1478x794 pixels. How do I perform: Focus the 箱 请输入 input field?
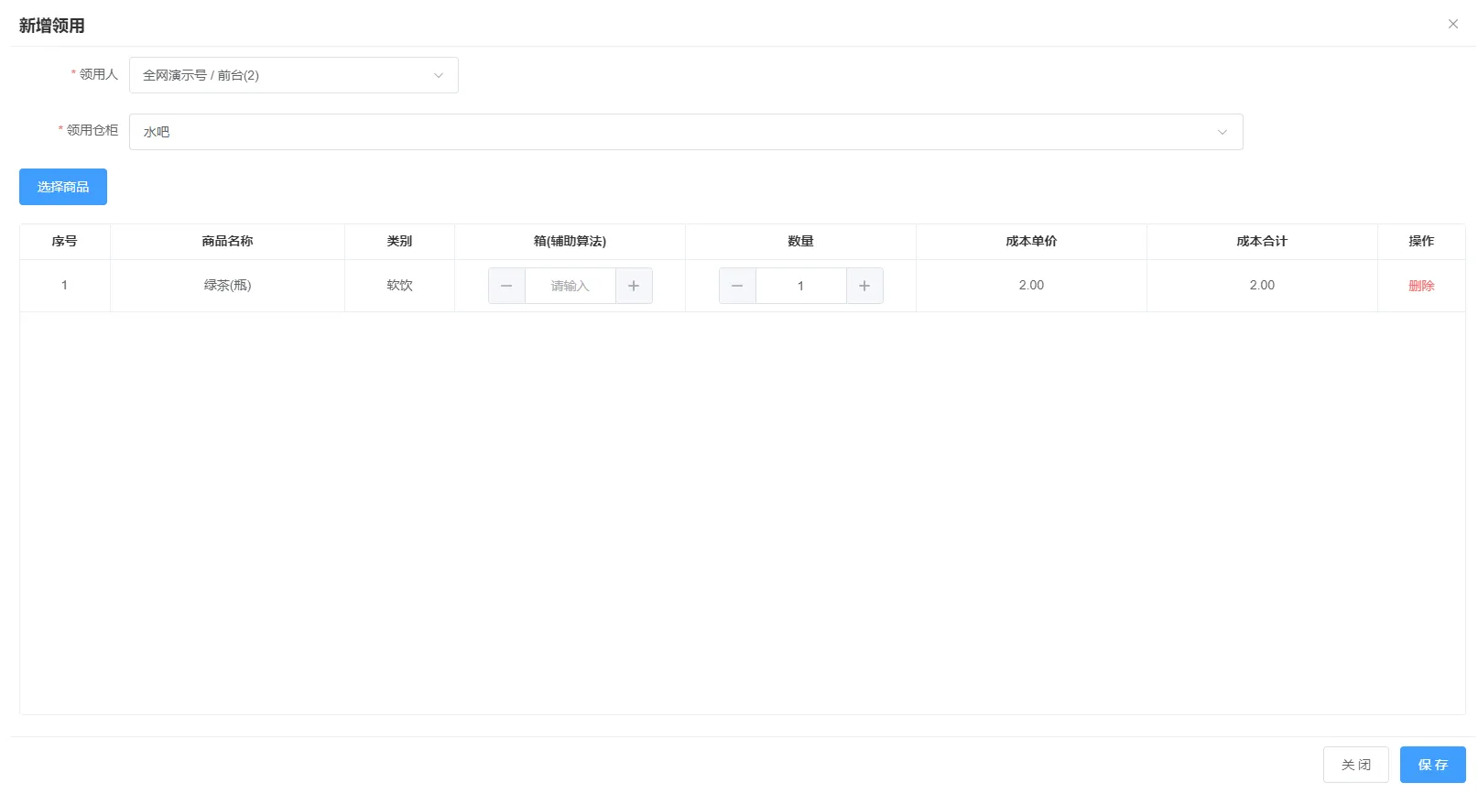coord(570,286)
